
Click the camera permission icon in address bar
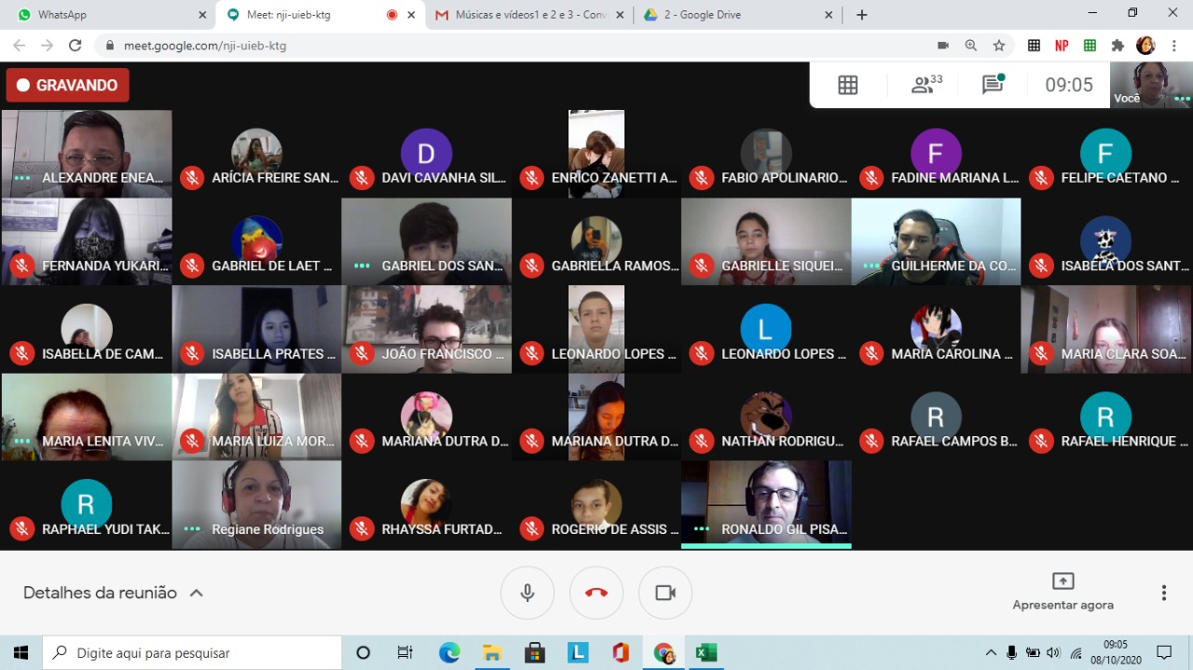pos(943,46)
